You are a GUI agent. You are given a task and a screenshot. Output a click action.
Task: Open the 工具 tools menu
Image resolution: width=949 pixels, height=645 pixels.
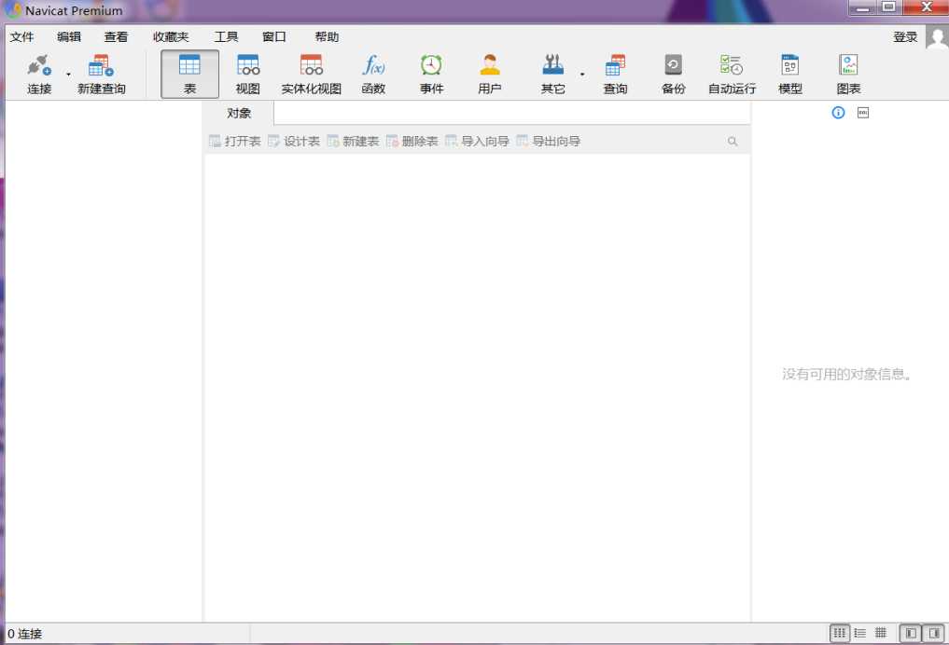click(227, 37)
